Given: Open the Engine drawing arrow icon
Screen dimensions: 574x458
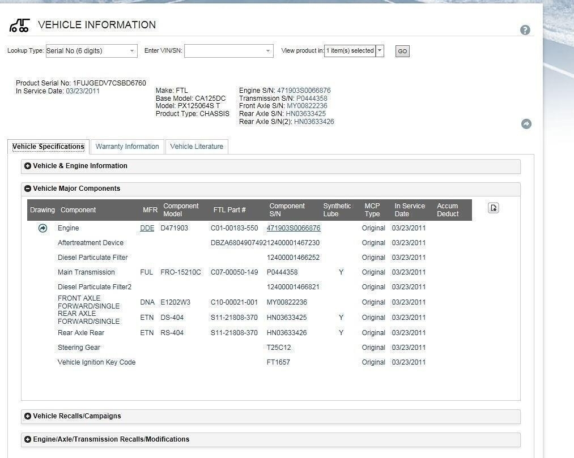Looking at the screenshot, I should pos(42,228).
